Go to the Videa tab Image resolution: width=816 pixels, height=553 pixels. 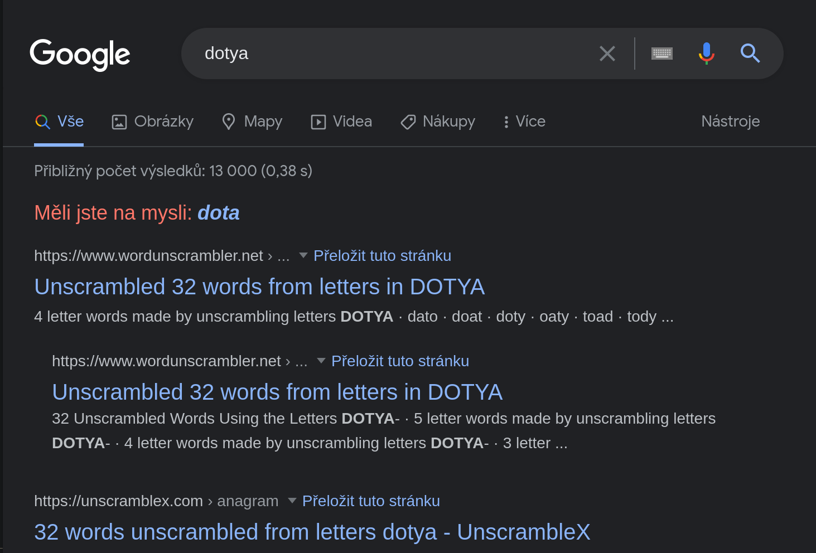pos(341,122)
